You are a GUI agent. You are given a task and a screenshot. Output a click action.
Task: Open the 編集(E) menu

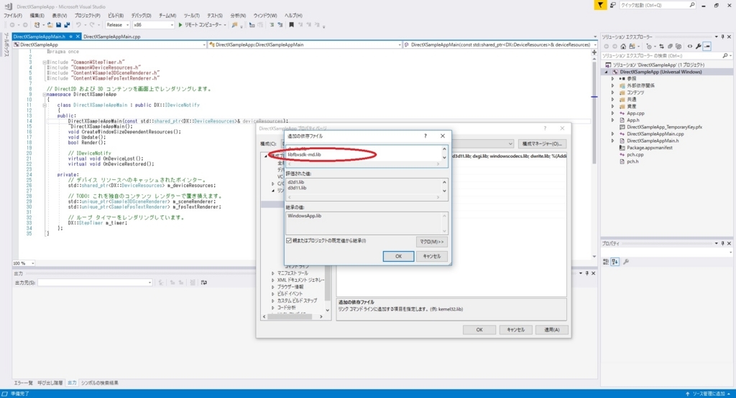click(37, 16)
